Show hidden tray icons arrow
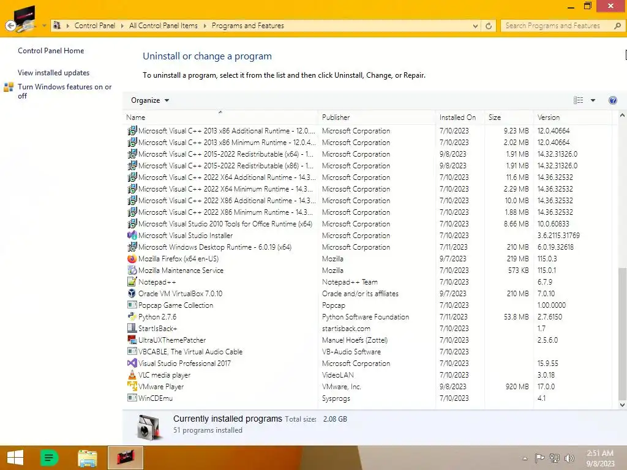Viewport: 627px width, 470px height. point(525,458)
